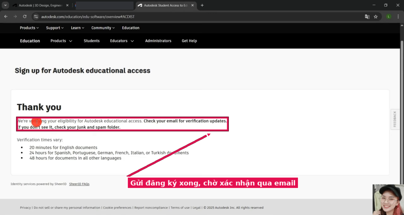Open Terms of use link
404x215 pixels.
coord(180,208)
